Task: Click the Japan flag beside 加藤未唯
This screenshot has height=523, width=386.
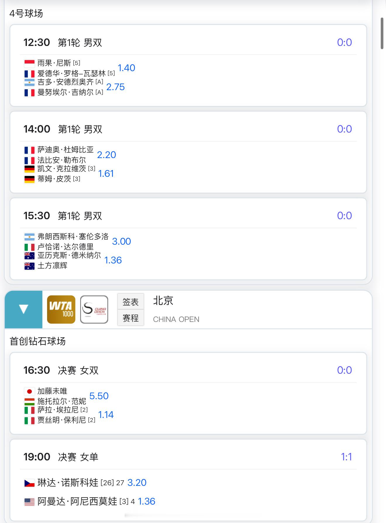Action: pyautogui.click(x=29, y=391)
